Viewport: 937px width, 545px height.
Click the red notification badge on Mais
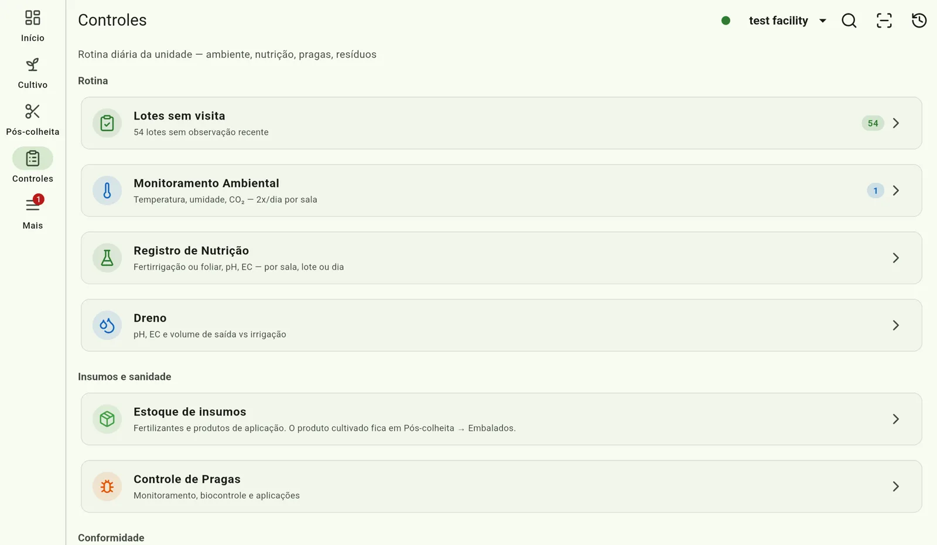(38, 199)
